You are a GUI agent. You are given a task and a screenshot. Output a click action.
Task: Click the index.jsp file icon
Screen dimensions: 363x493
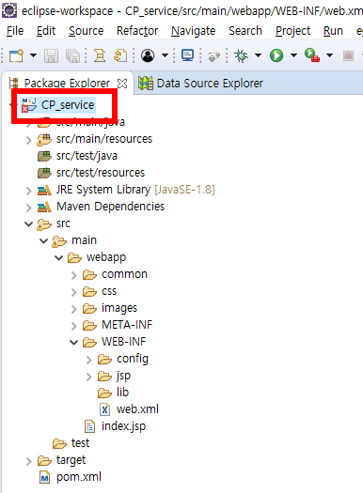point(89,426)
